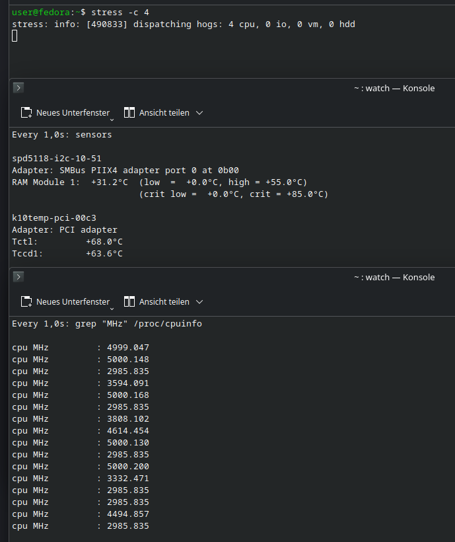The width and height of the screenshot is (455, 542).
Task: Click the cpu MHz value 3808.102
Action: pos(128,419)
